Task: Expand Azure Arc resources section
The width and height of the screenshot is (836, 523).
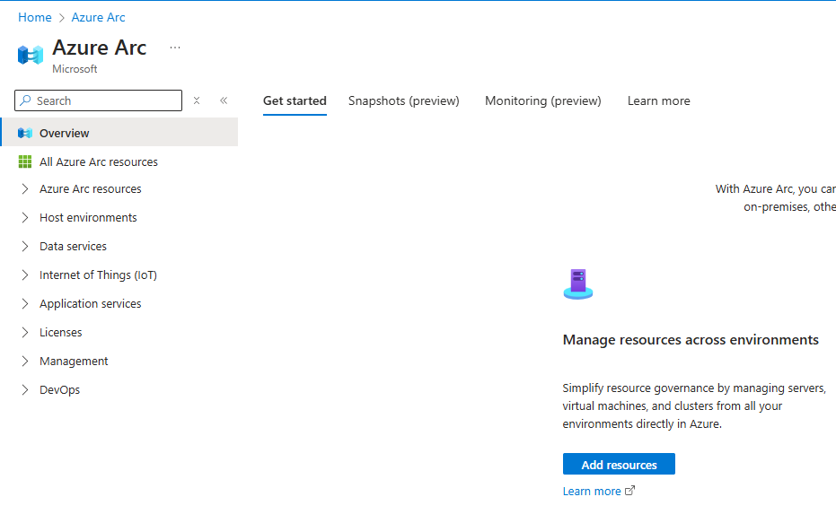Action: 24,189
